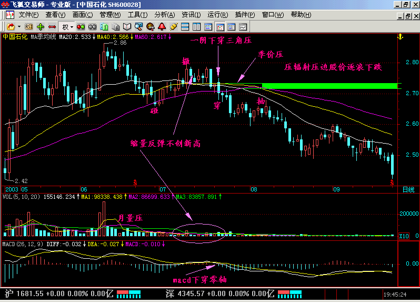420x304 pixels.
Task: Click the 中国石化 stock name label
Action: tap(15, 37)
